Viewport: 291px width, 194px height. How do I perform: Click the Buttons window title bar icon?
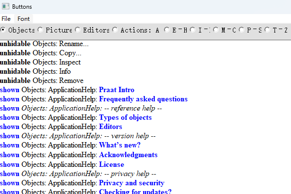click(x=5, y=6)
